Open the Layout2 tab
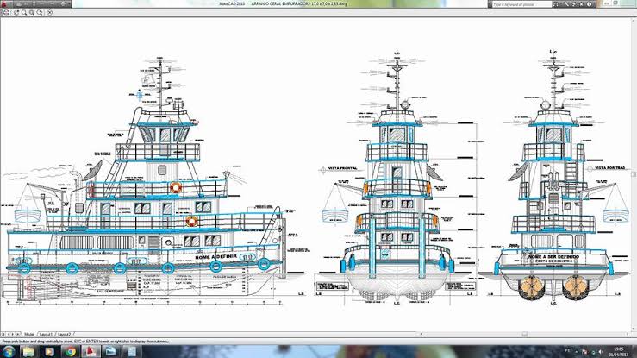Screen dimensions: 637x358 pyautogui.click(x=65, y=334)
